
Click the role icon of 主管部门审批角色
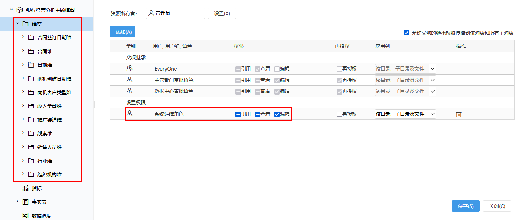click(x=129, y=80)
